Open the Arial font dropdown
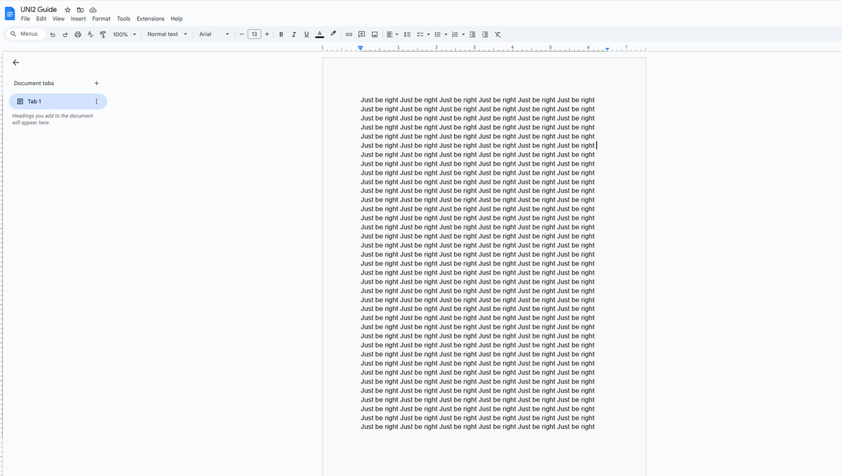The height and width of the screenshot is (476, 842). coord(214,34)
